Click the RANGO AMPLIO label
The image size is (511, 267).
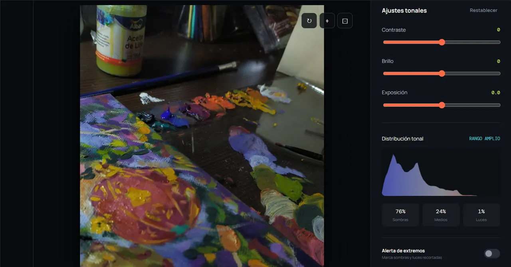(484, 139)
